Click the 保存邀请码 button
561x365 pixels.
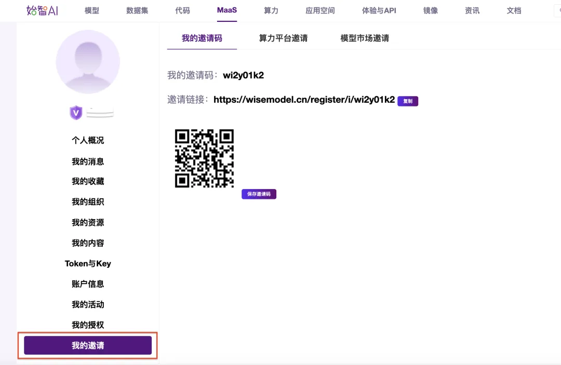click(x=259, y=194)
